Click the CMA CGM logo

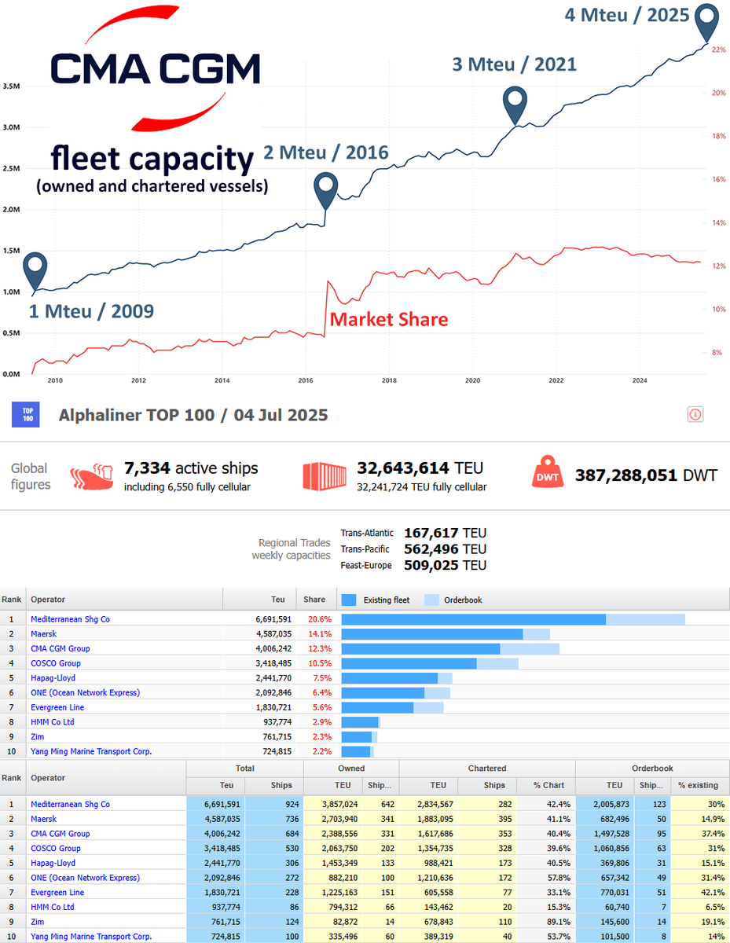tap(155, 67)
